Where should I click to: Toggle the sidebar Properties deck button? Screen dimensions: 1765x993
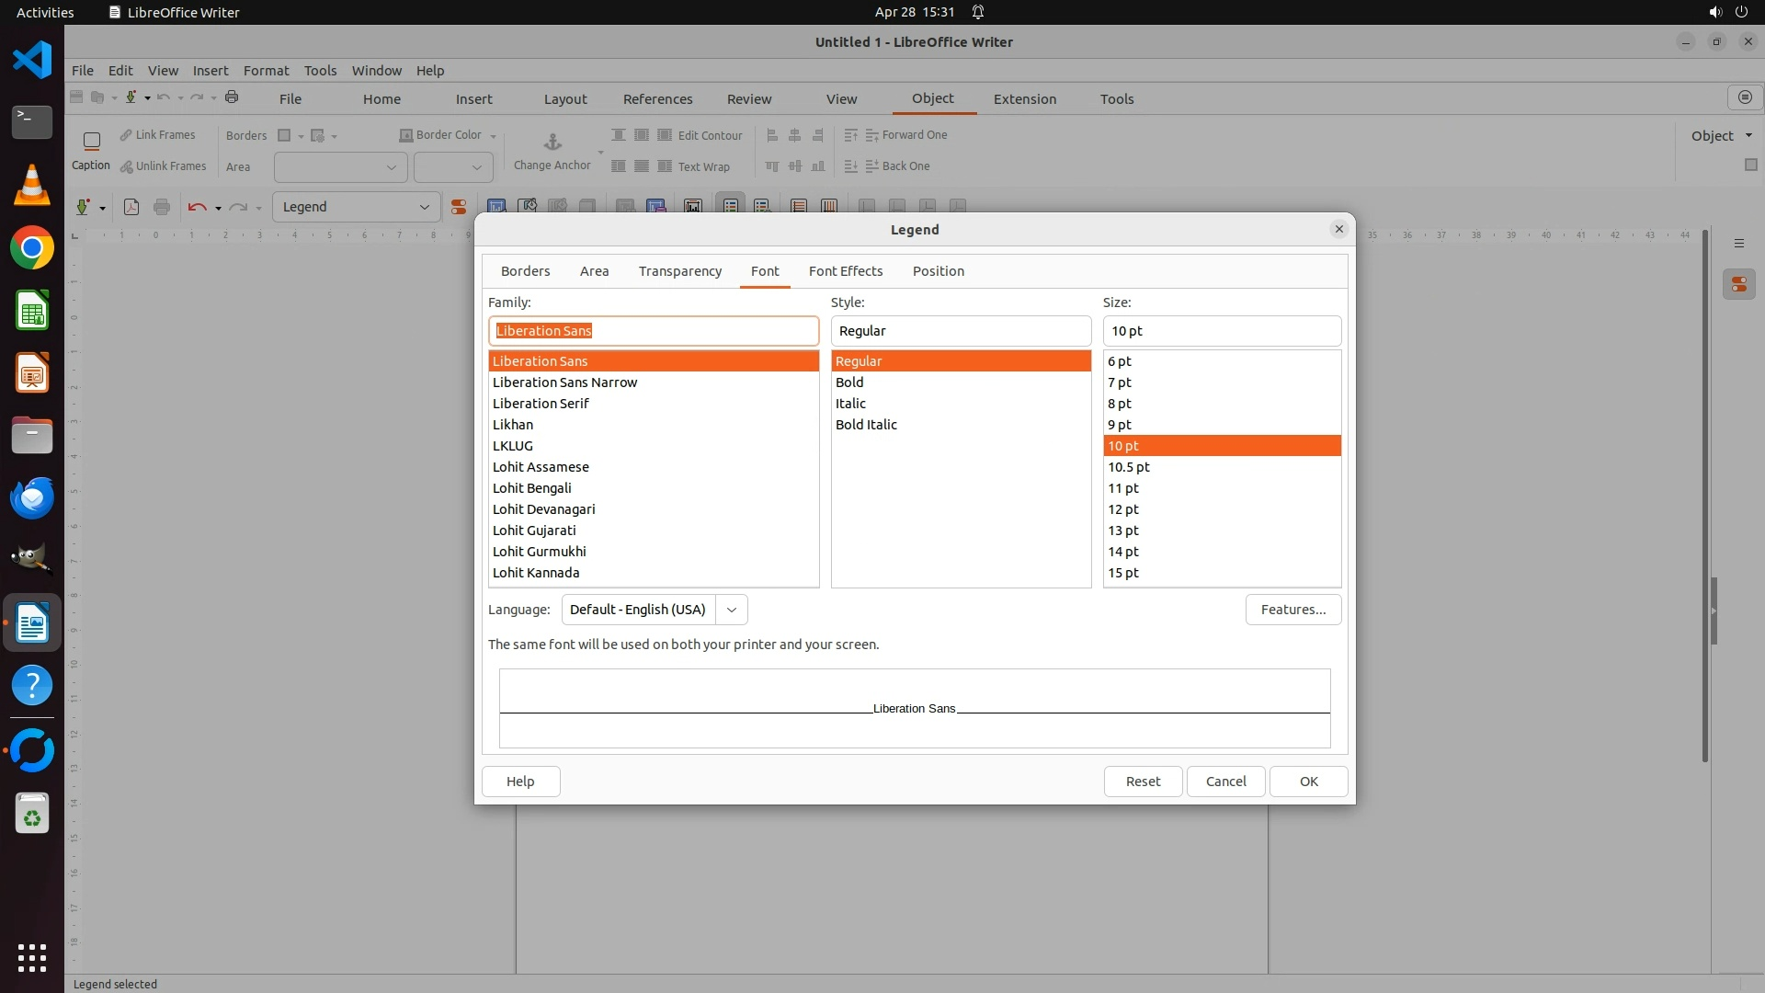(1738, 285)
